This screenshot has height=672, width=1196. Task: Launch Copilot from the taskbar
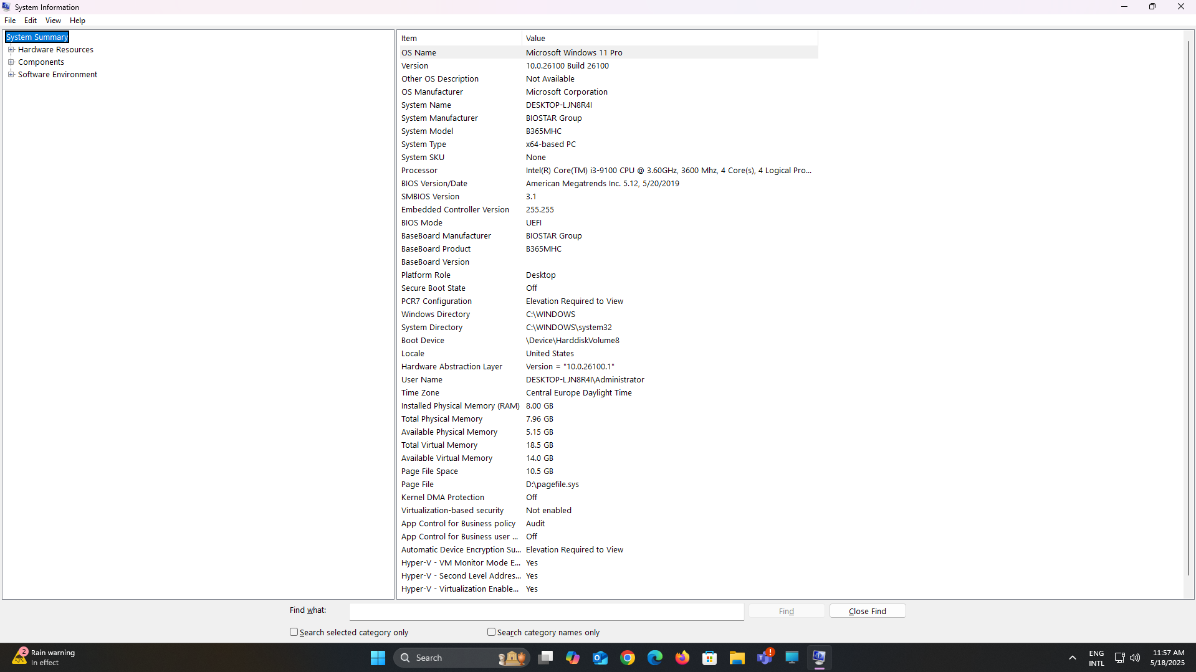tap(573, 658)
